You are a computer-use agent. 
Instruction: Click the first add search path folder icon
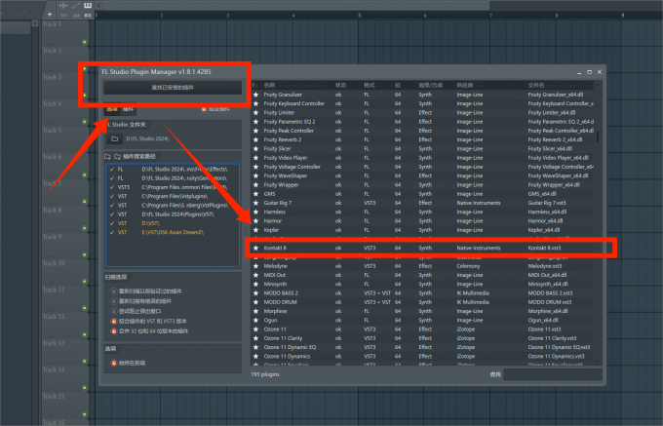pos(108,157)
